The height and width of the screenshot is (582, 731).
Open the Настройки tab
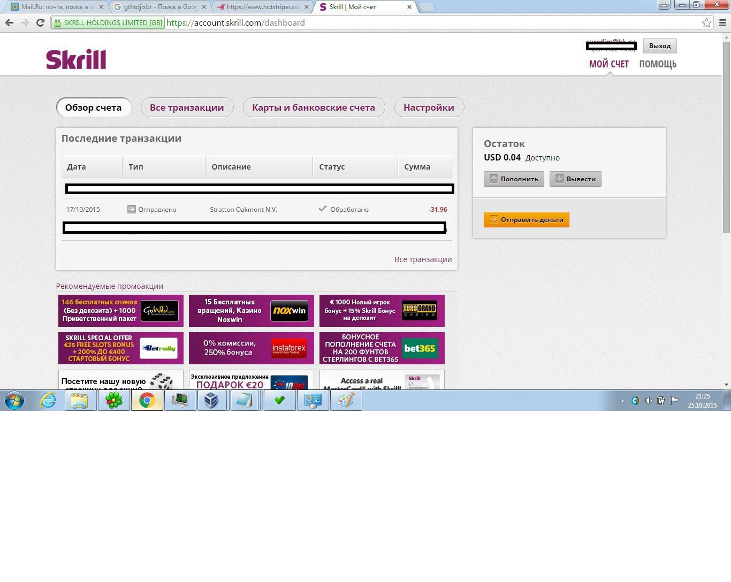[x=429, y=108]
